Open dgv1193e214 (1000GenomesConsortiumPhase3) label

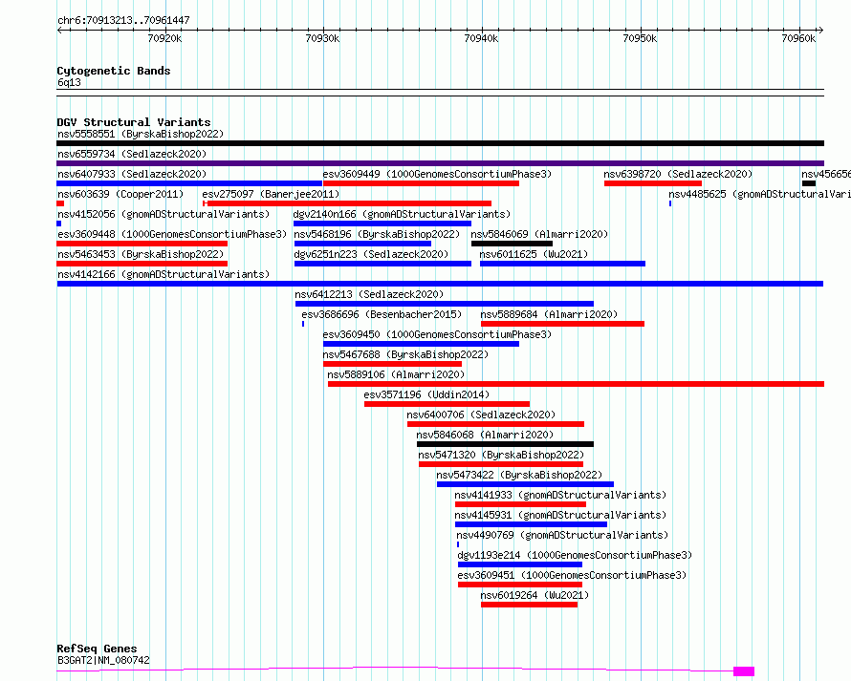(575, 555)
